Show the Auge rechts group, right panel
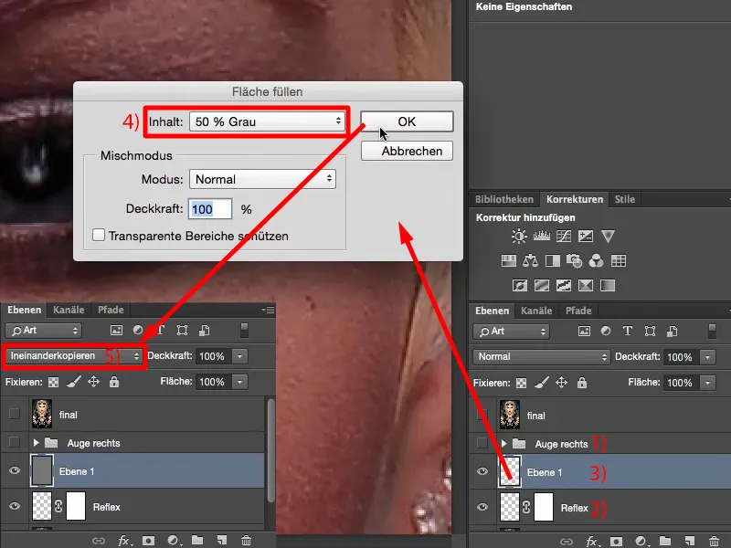731x548 pixels. click(482, 443)
